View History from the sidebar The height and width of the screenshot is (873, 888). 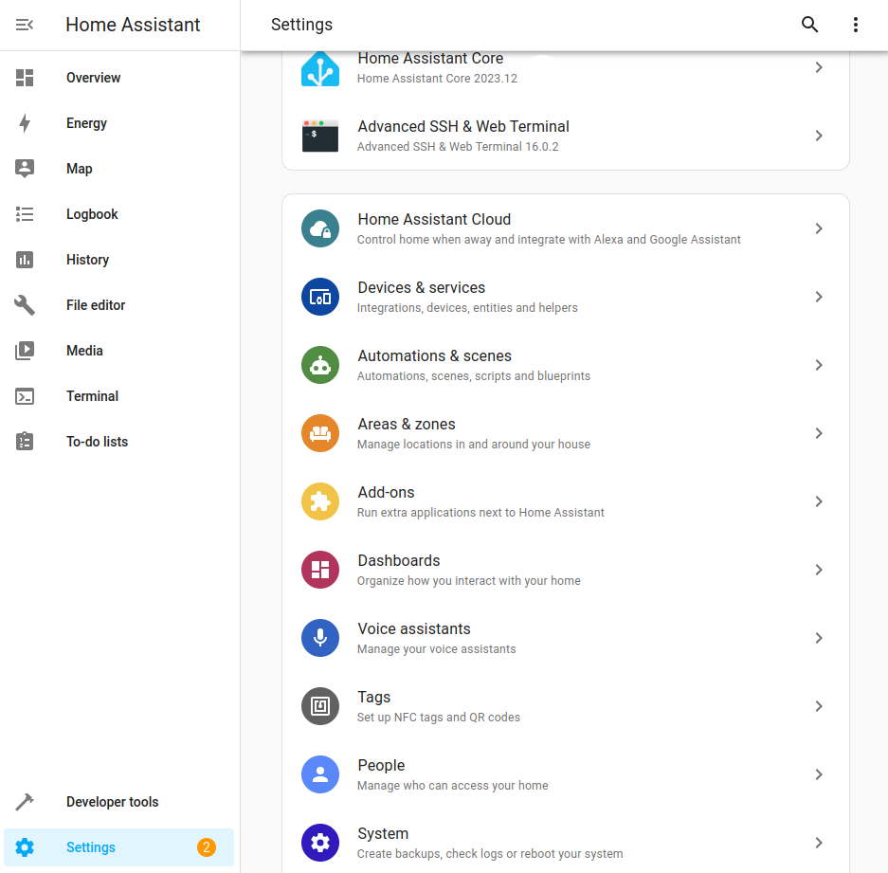pos(118,260)
